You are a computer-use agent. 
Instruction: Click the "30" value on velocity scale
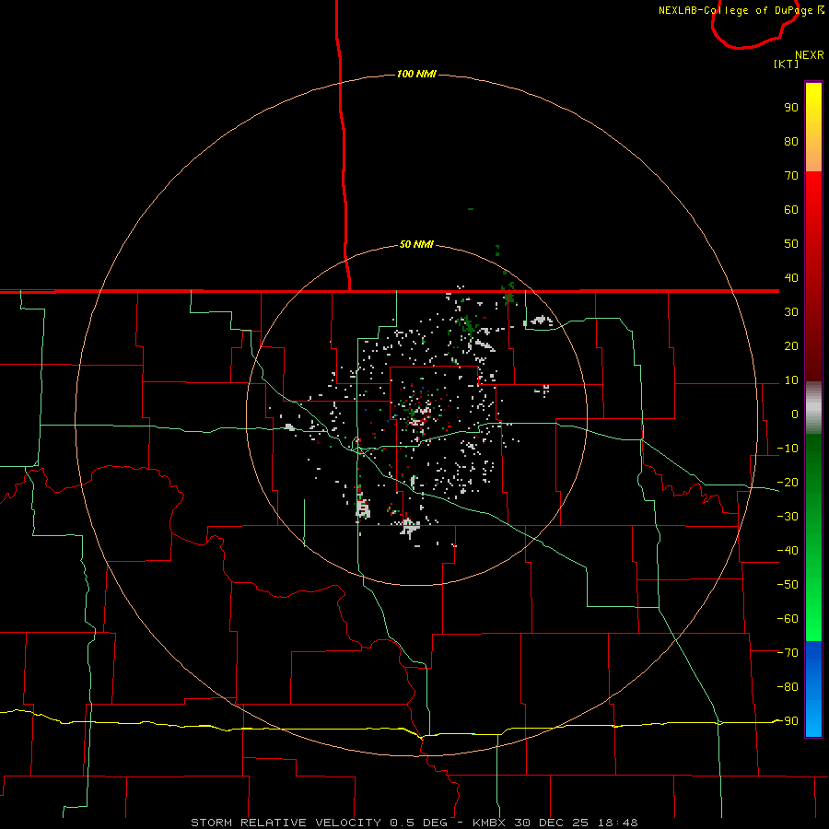(791, 312)
